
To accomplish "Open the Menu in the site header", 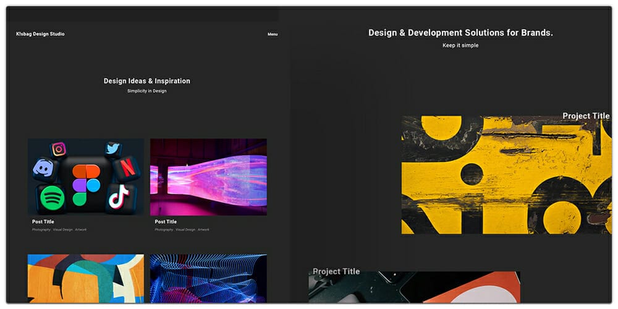I will (273, 35).
